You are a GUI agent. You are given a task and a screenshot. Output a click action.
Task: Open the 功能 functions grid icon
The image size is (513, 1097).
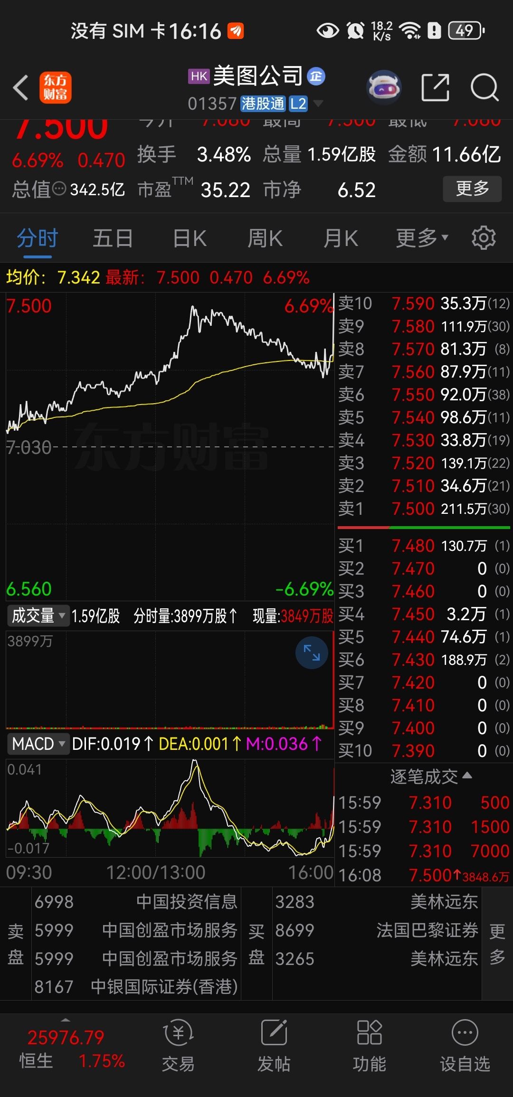pyautogui.click(x=370, y=1046)
